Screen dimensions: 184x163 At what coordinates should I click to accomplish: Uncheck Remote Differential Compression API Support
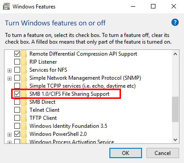17,53
